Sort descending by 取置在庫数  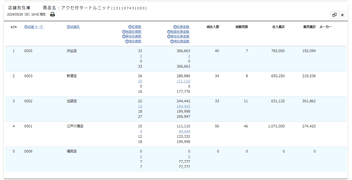click(x=132, y=32)
